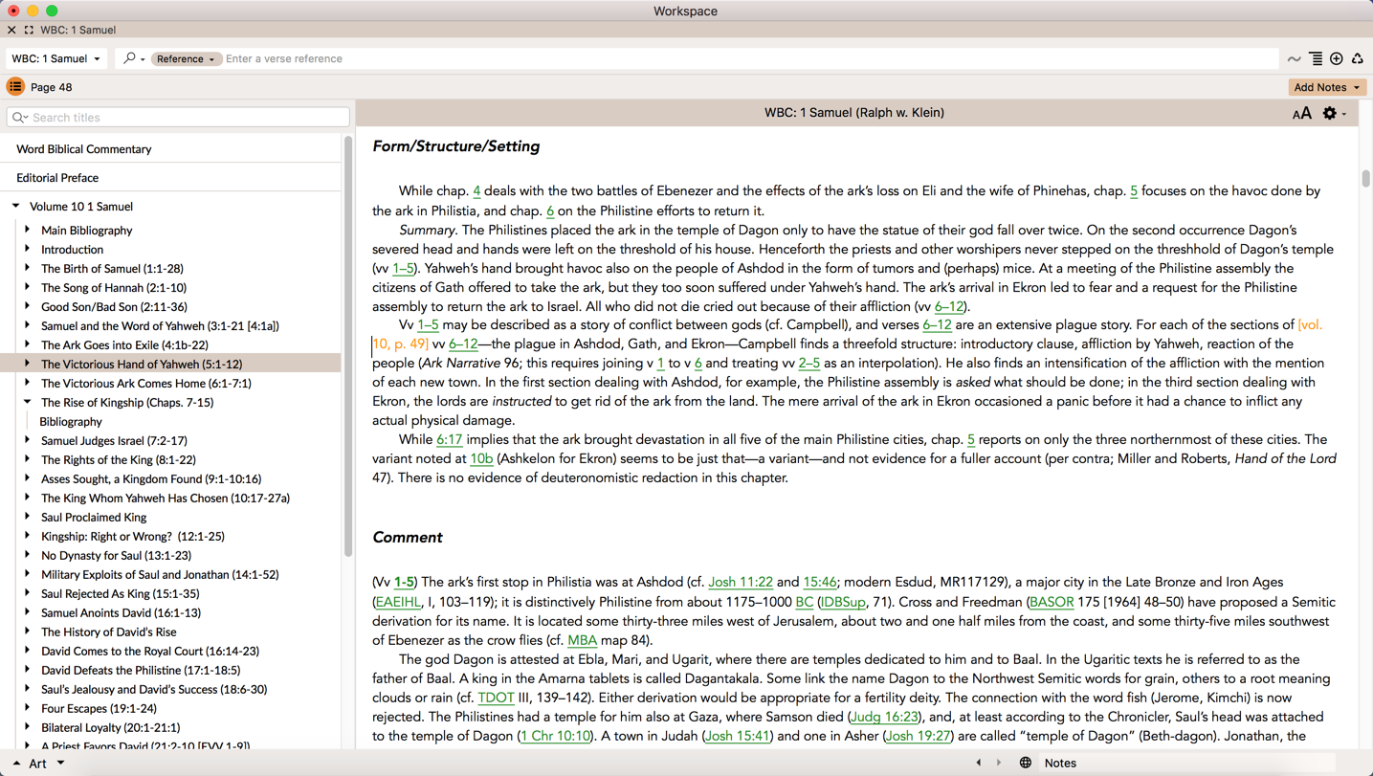The width and height of the screenshot is (1373, 776).
Task: Collapse the Volume 10 1 Samuel node
Action: coord(16,206)
